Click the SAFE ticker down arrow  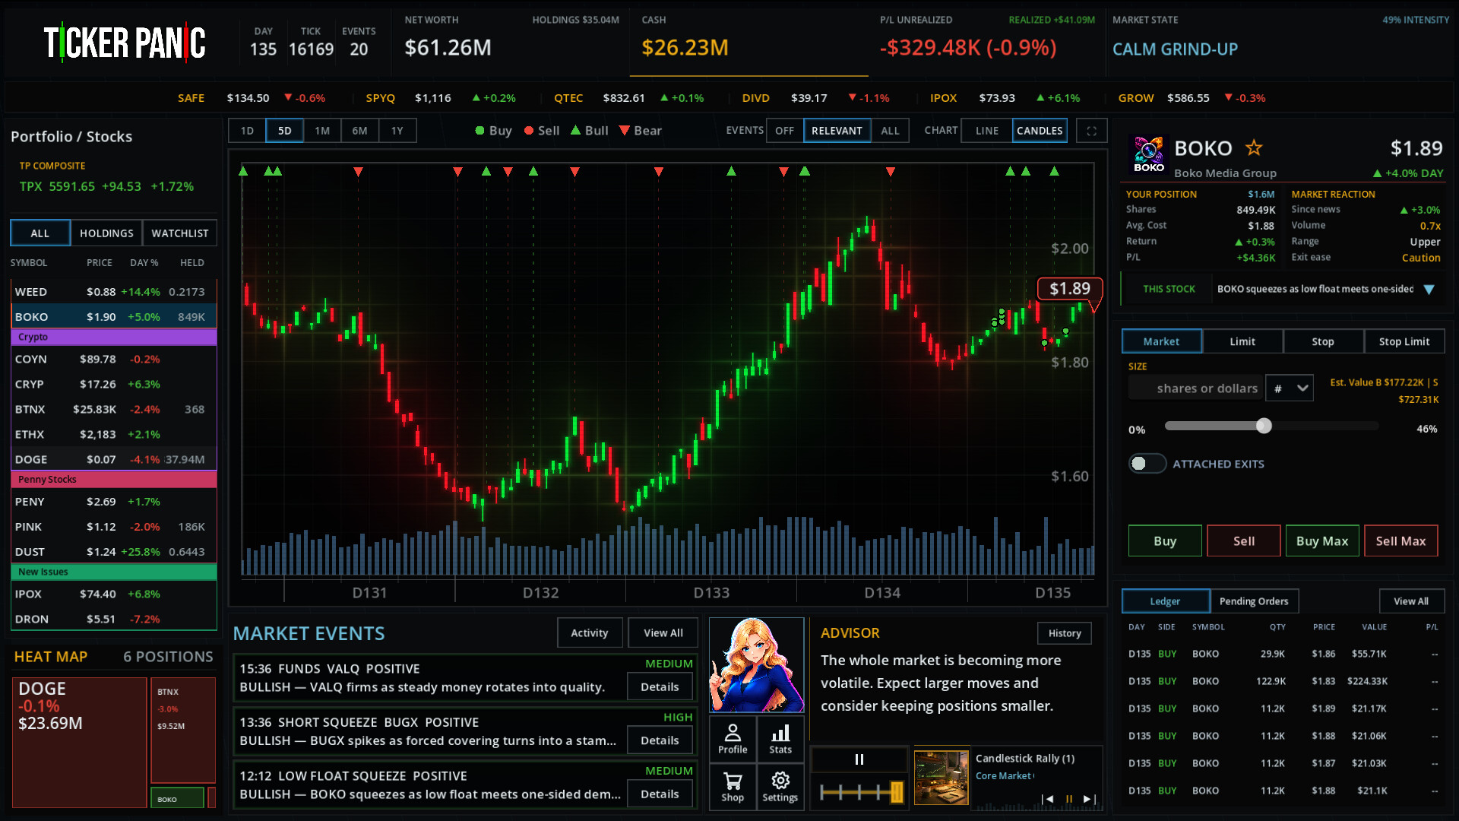click(288, 97)
